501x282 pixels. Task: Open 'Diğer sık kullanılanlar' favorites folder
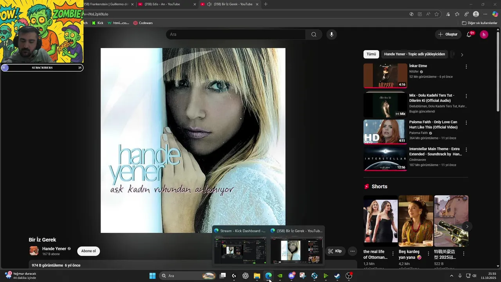[x=479, y=23]
